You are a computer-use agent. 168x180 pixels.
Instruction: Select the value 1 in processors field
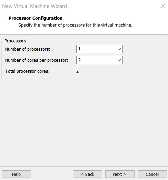[x=79, y=49]
